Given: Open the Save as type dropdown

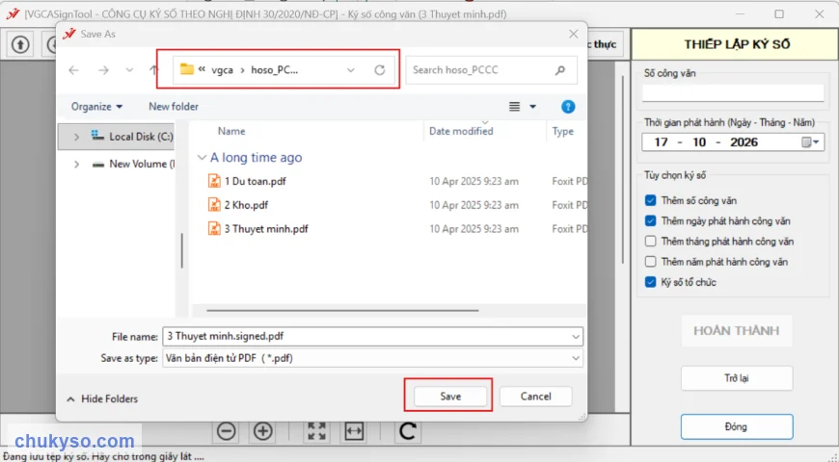Looking at the screenshot, I should [576, 358].
